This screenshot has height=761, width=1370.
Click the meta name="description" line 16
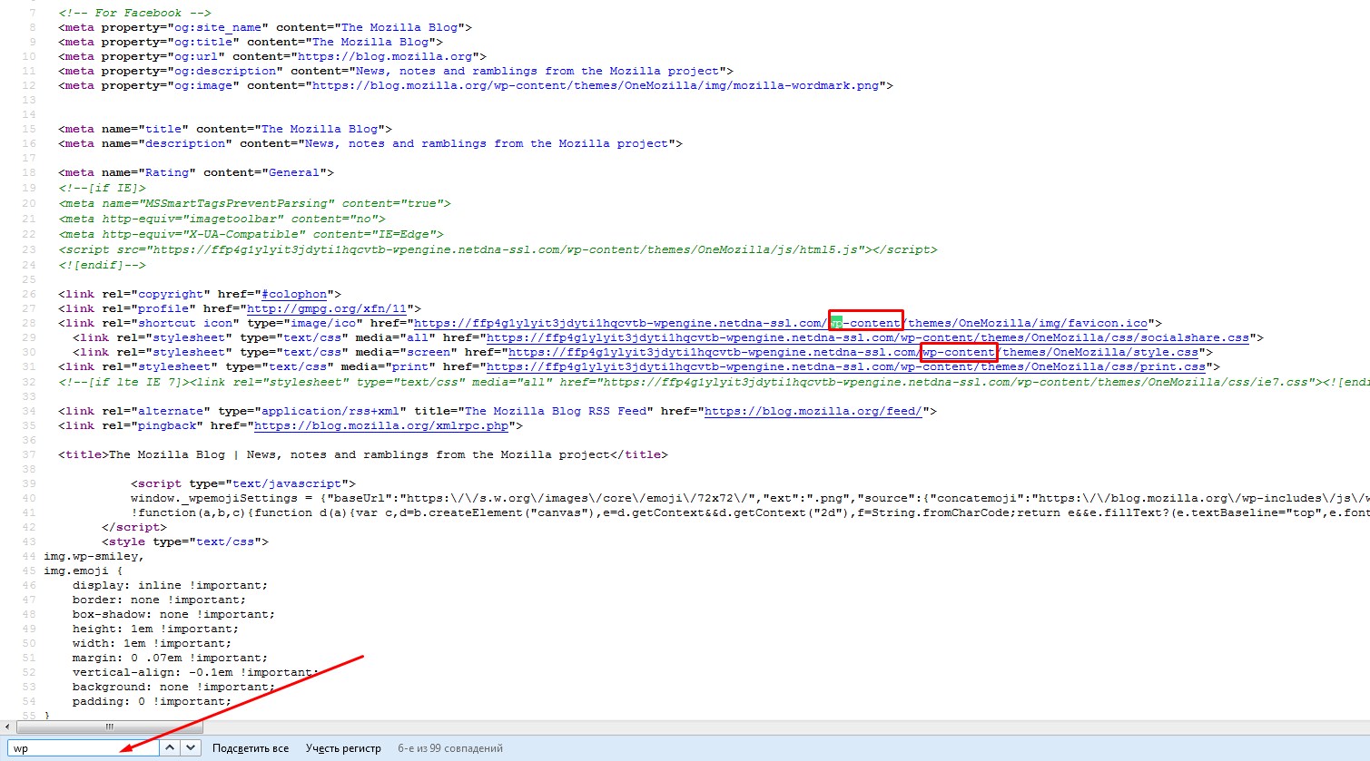click(x=370, y=143)
